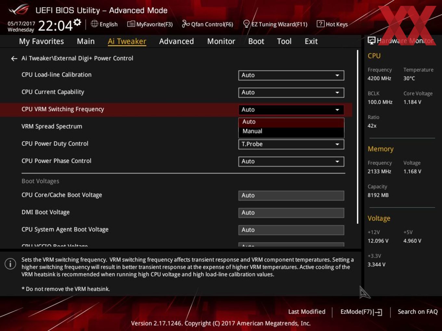Open CPU Power Duty Control T.Probe dropdown
442x331 pixels.
[291, 144]
